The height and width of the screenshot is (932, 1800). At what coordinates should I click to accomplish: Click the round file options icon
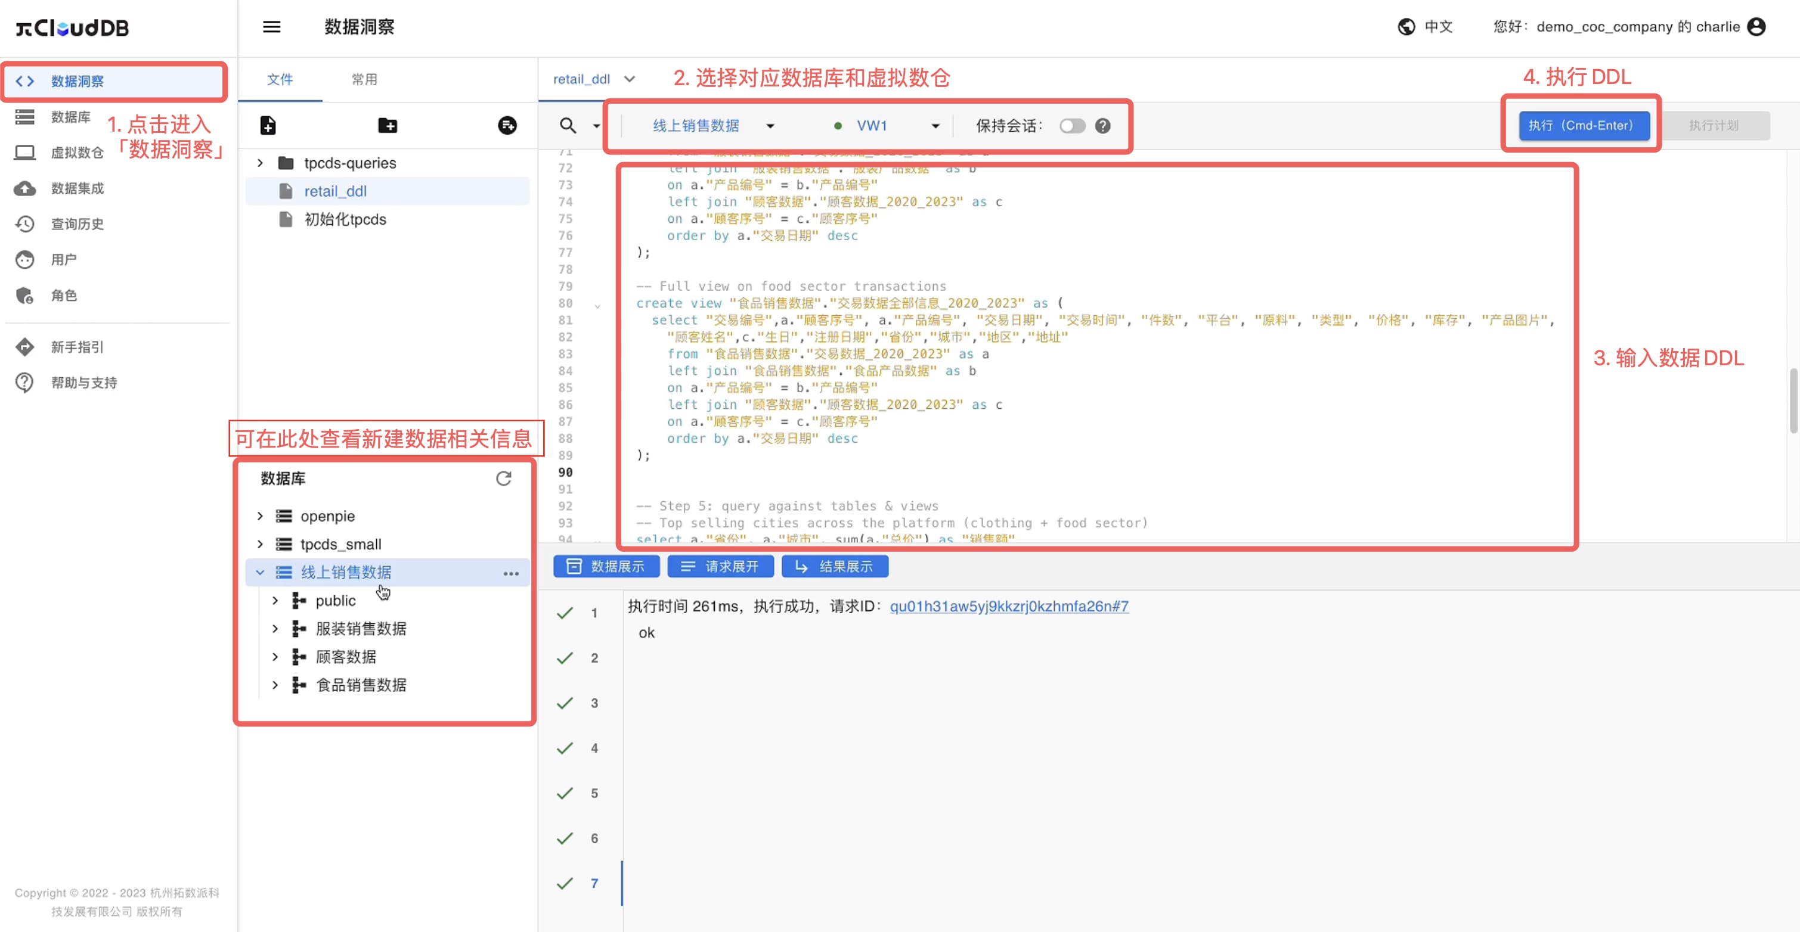(x=507, y=126)
